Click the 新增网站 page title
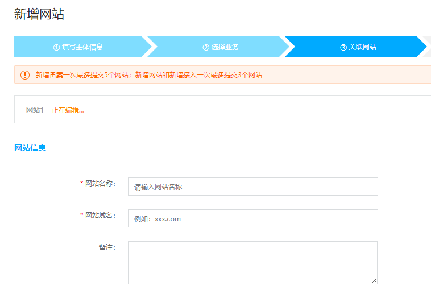This screenshot has width=431, height=294. [x=39, y=15]
